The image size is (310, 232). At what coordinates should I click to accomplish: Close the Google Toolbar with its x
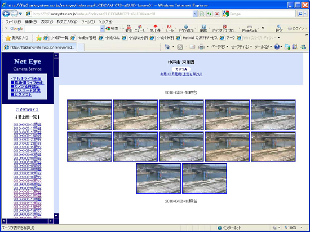(x=6, y=28)
